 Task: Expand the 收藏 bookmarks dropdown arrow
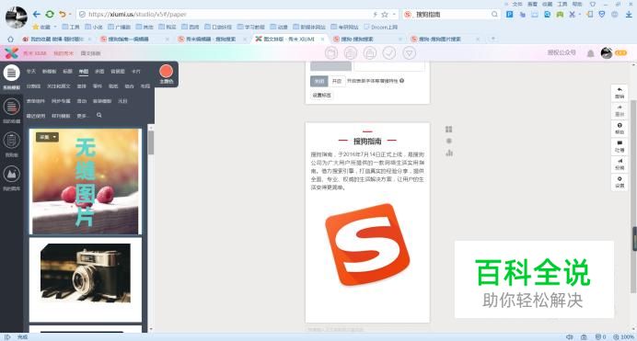[x=55, y=27]
